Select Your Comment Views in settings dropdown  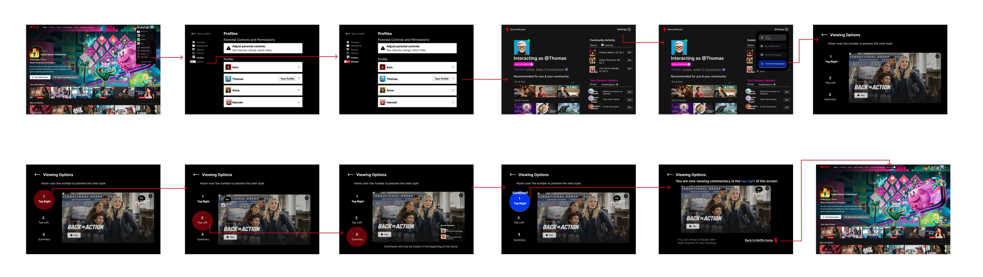click(772, 46)
